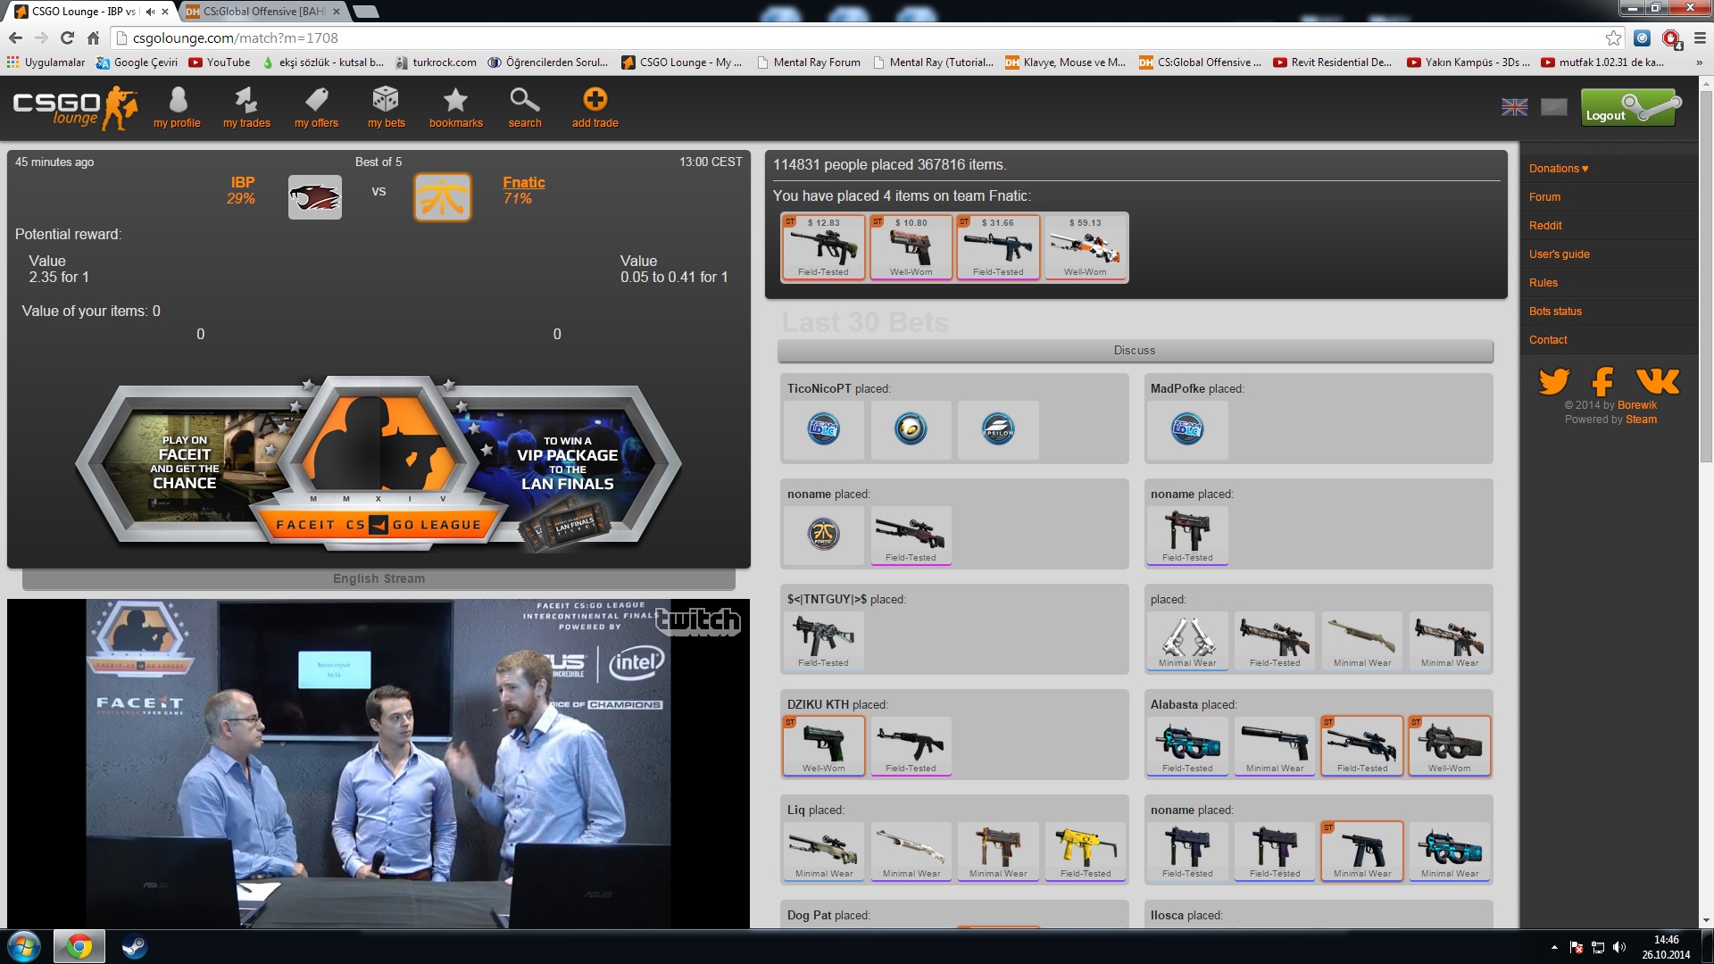Open Windows Start menu

(x=24, y=946)
